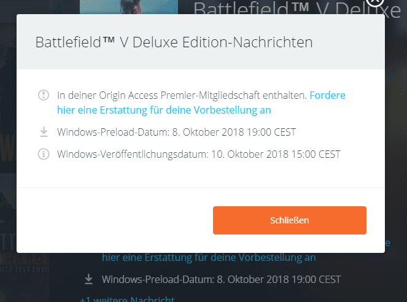Click the dimmed 'hier eine Erstattung' link behind the dialog

click(209, 257)
